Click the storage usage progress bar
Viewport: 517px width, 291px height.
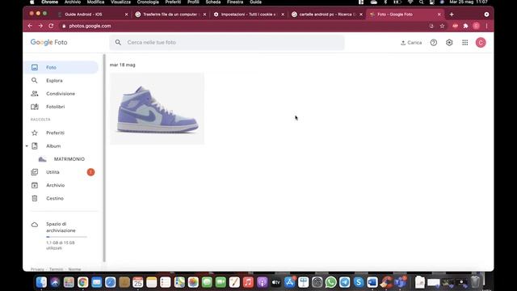click(66, 237)
